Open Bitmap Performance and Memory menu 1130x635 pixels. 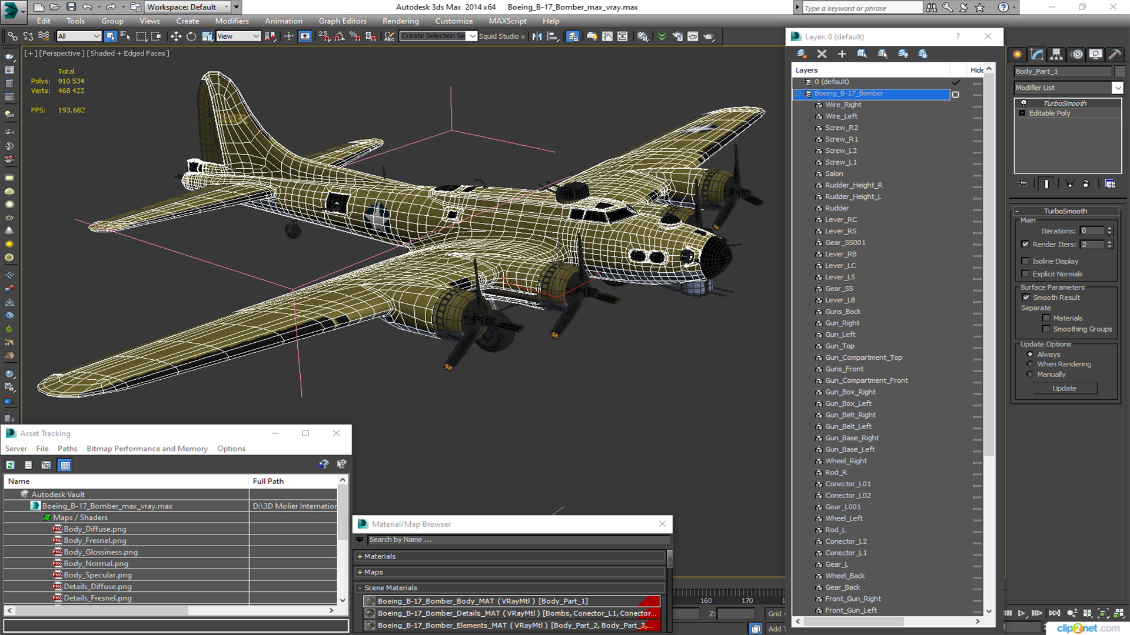tap(147, 449)
